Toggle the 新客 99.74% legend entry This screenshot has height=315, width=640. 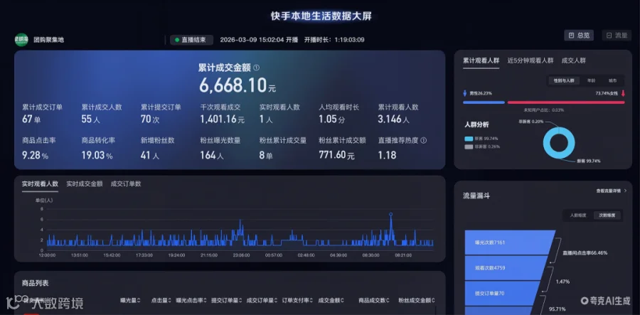click(x=481, y=139)
